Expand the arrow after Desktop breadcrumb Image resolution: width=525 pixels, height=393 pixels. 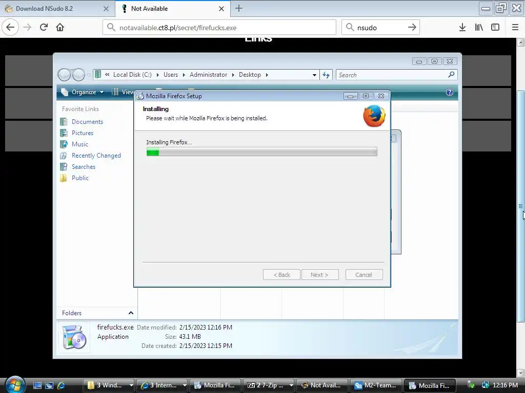pos(267,75)
